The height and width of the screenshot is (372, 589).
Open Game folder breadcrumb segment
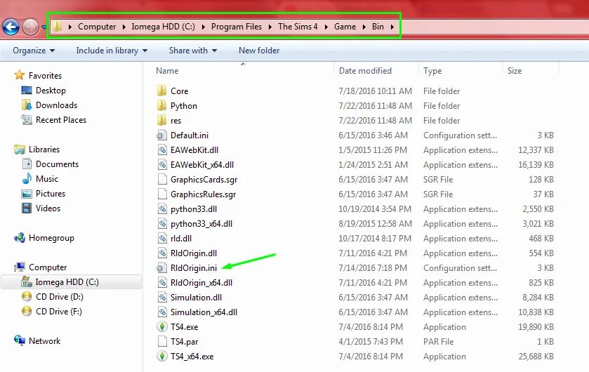345,27
